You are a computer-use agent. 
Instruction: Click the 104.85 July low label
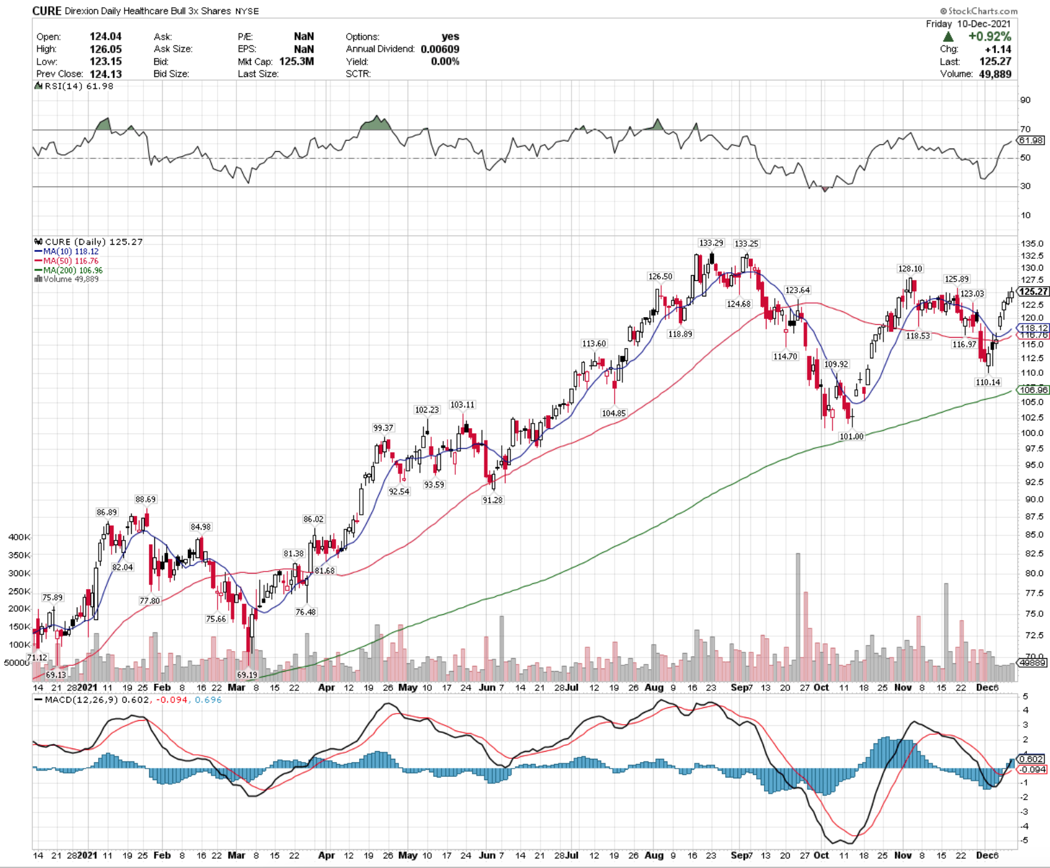point(613,413)
